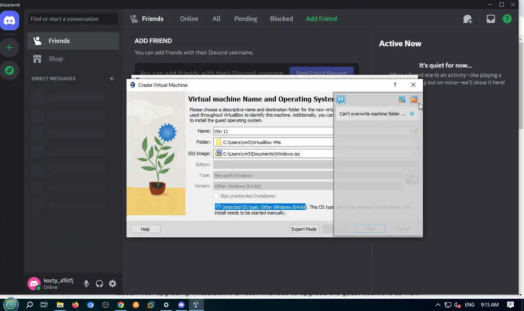Screen dimensions: 524x311
Task: Launch Google Chrome from the taskbar
Action: pos(121,305)
